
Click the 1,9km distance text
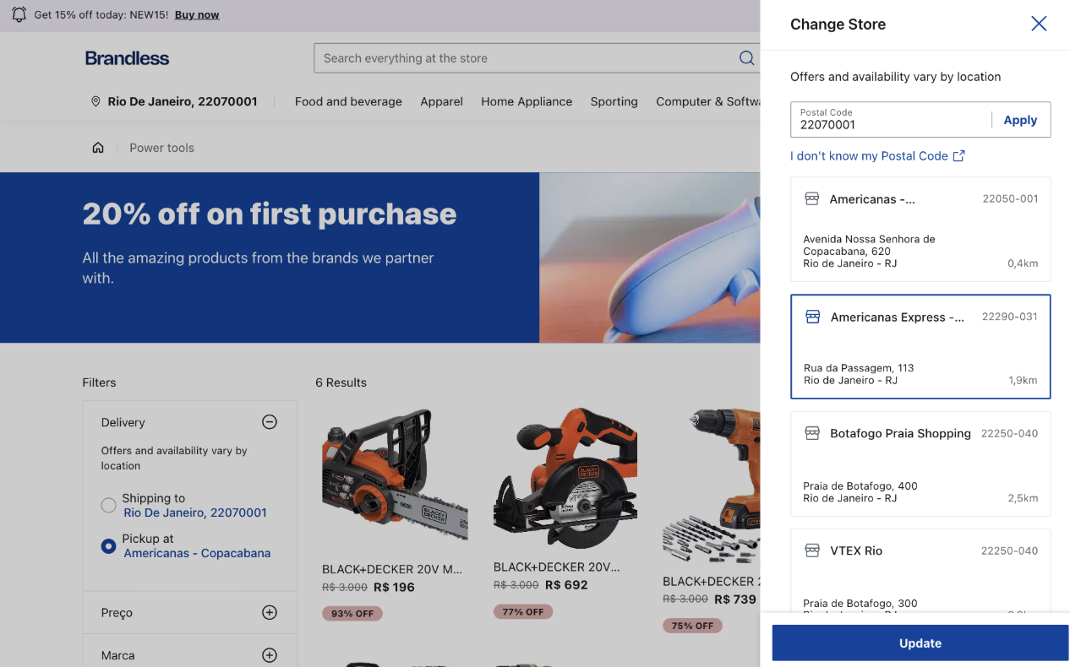click(x=1023, y=381)
